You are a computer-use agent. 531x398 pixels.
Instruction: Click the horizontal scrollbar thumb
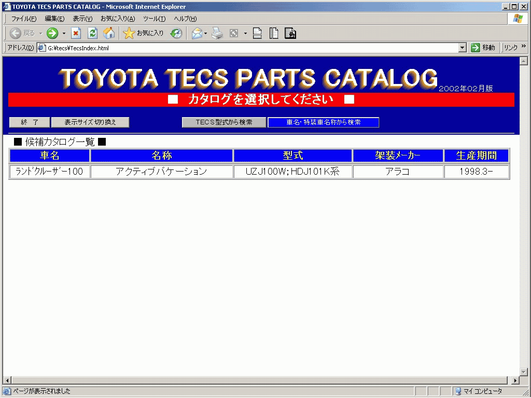pyautogui.click(x=259, y=380)
